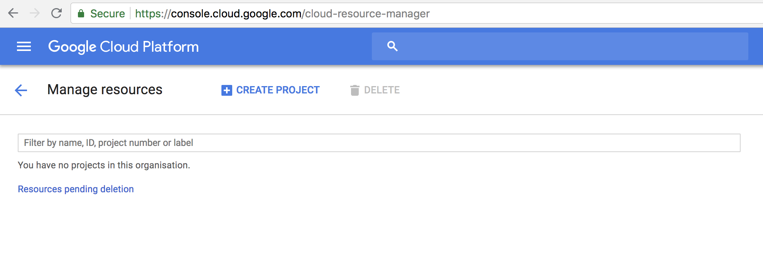Click inside the top search bar
Screen dimensions: 763x261
(x=560, y=46)
